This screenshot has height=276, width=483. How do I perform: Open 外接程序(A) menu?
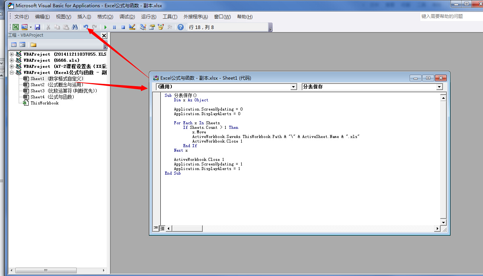click(x=195, y=17)
